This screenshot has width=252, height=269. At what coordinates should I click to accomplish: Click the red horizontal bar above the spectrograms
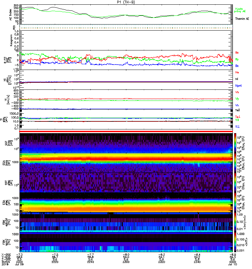tap(126, 131)
